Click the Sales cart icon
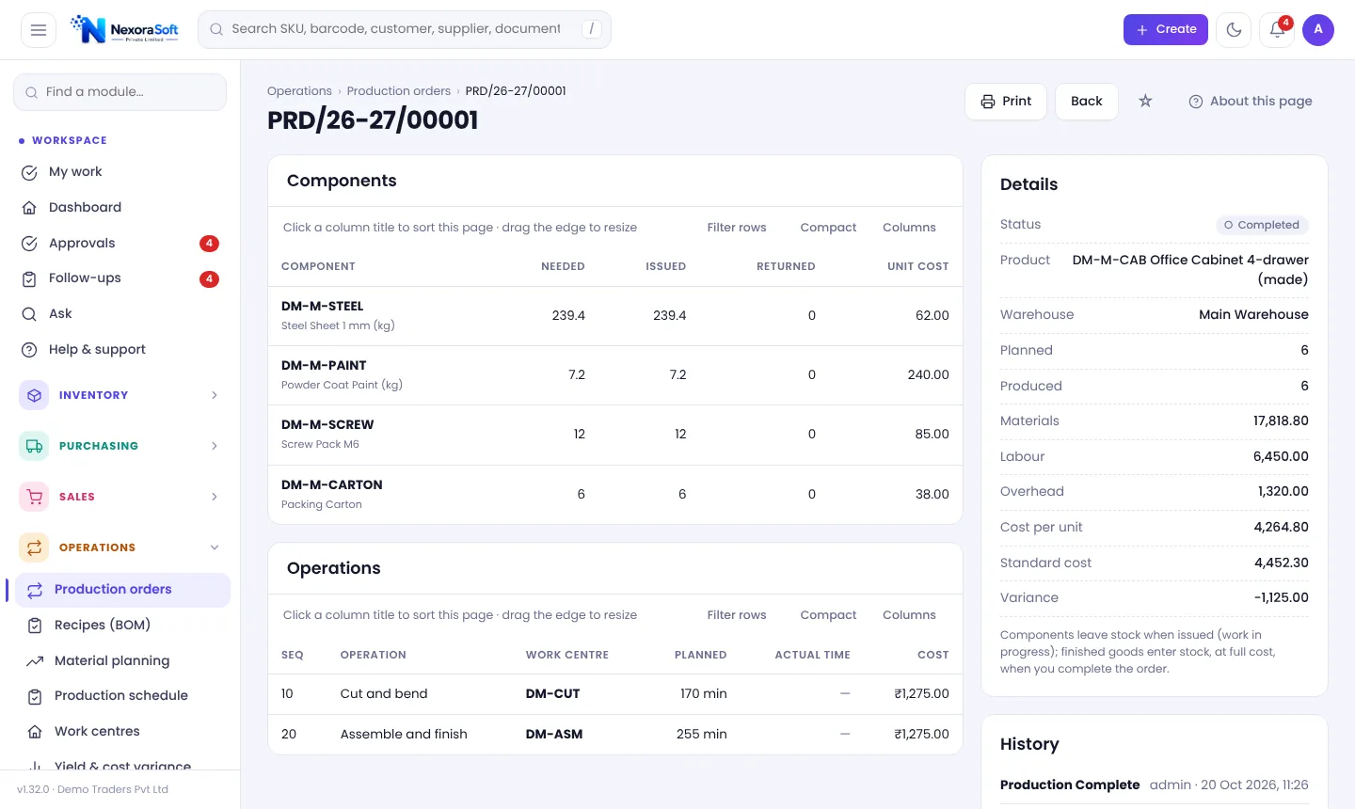The height and width of the screenshot is (809, 1355). point(35,497)
